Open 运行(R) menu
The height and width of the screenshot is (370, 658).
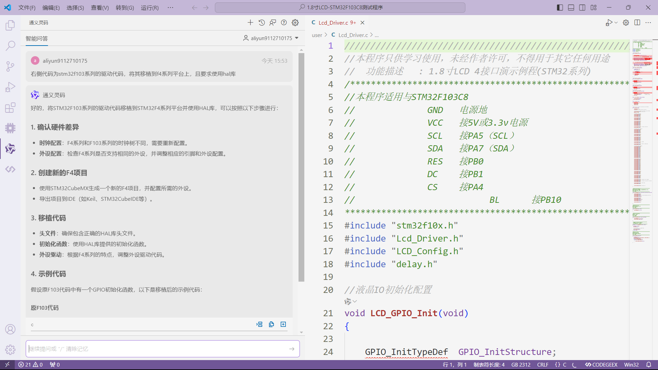point(150,8)
